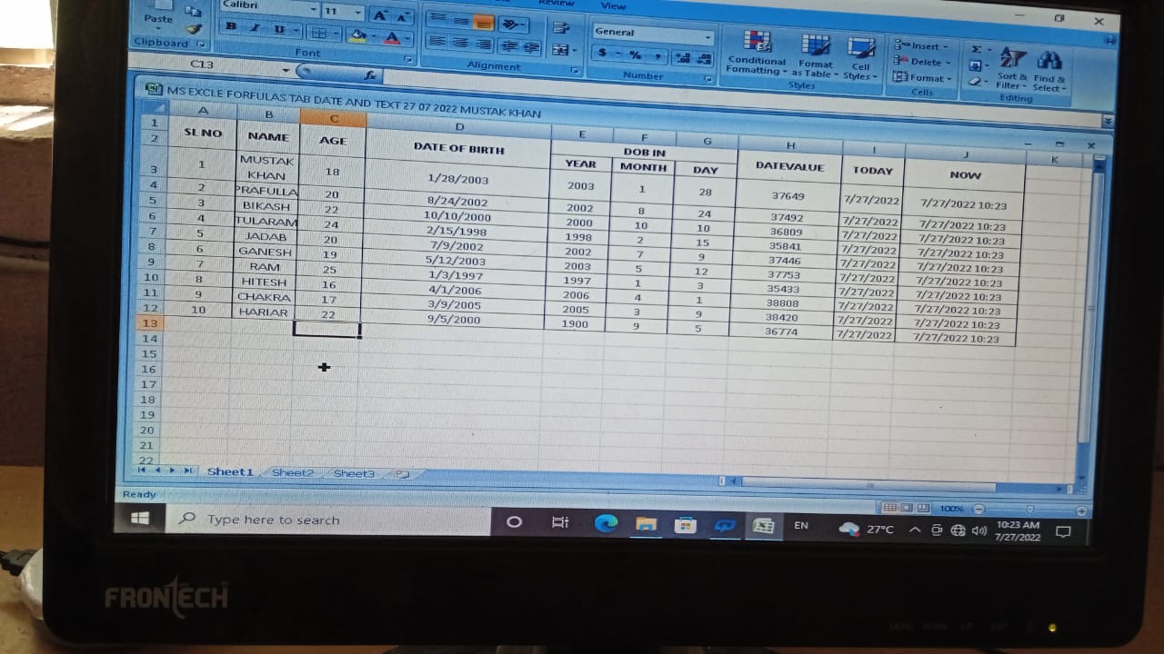Expand the General number format dropdown
This screenshot has width=1164, height=654.
click(707, 36)
